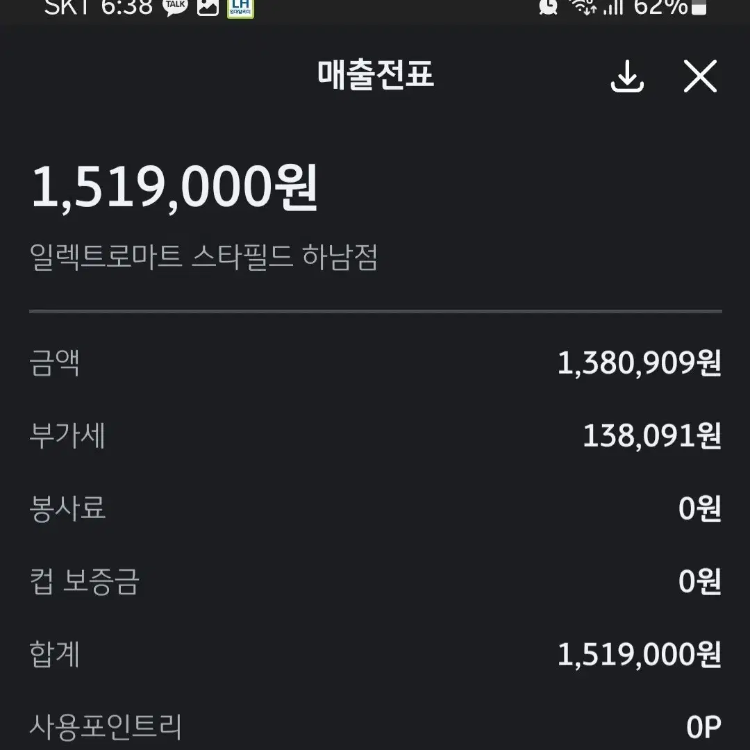This screenshot has width=750, height=750.
Task: Select the 컵 보증금 row
Action: [376, 582]
